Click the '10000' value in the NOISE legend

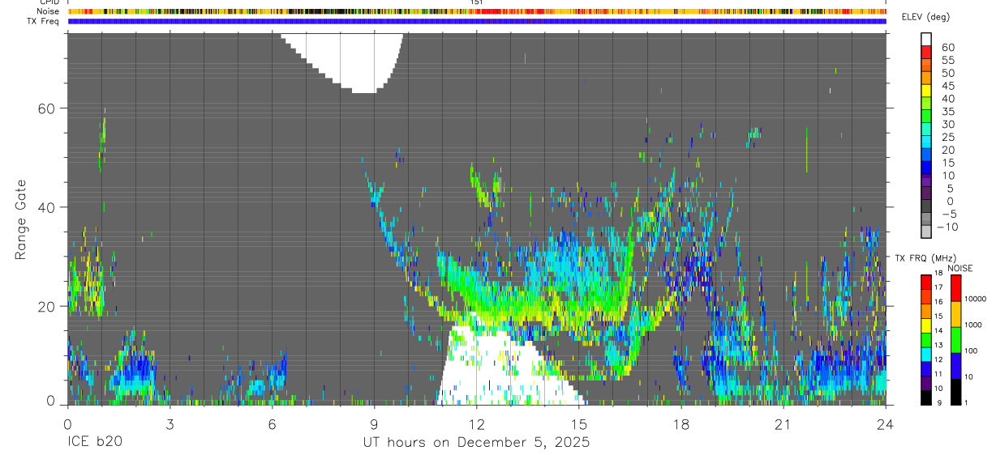pos(977,299)
